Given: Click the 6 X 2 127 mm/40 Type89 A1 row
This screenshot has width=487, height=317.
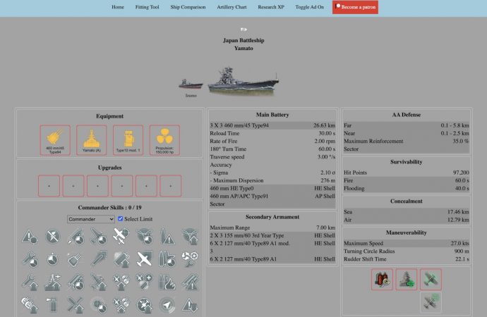Looking at the screenshot, I should click(272, 259).
